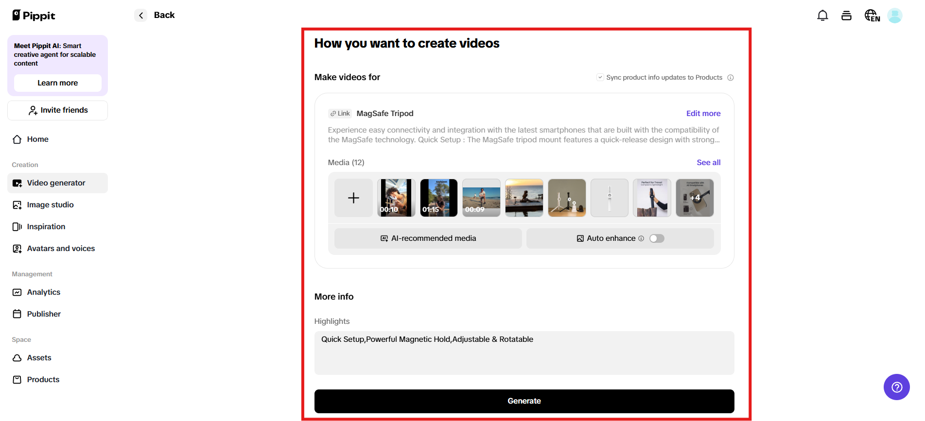Select the Perfect for Travel image thumbnail
This screenshot has height=421, width=925.
pos(652,198)
